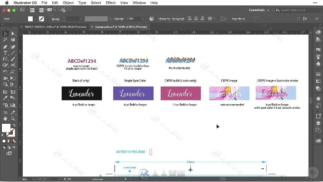Click the Transform link in control bar
323x182 pixels.
point(238,19)
